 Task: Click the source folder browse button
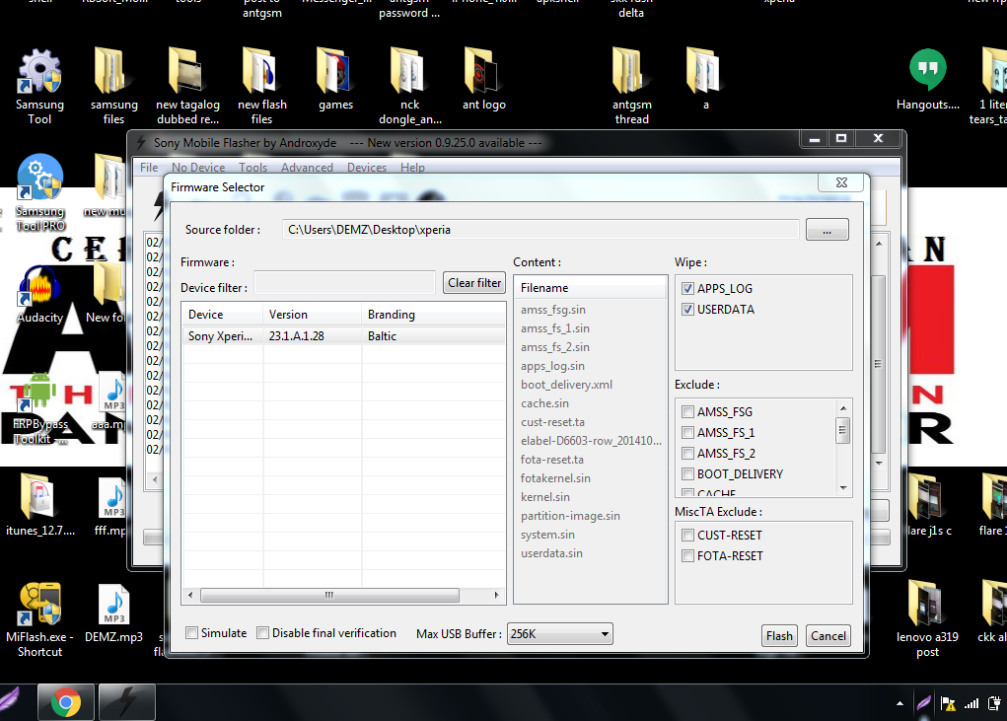click(827, 230)
